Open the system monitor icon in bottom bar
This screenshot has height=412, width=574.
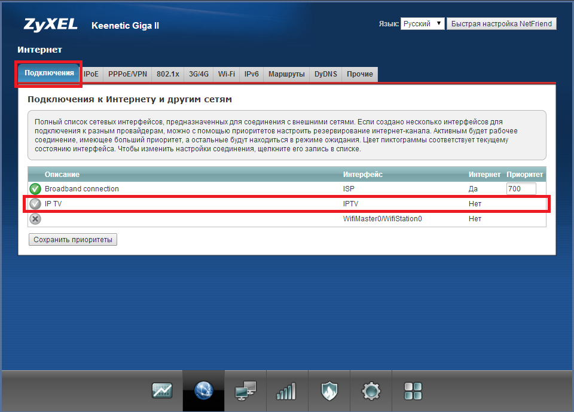pos(162,391)
